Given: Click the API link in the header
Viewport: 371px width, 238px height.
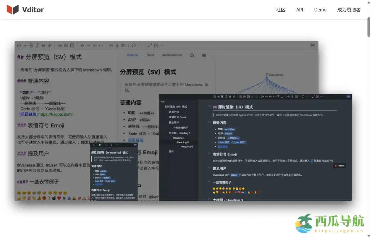Looking at the screenshot, I should coord(299,10).
